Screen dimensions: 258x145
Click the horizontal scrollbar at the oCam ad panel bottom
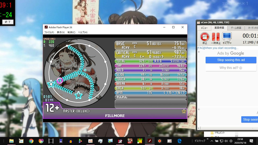pos(228,128)
